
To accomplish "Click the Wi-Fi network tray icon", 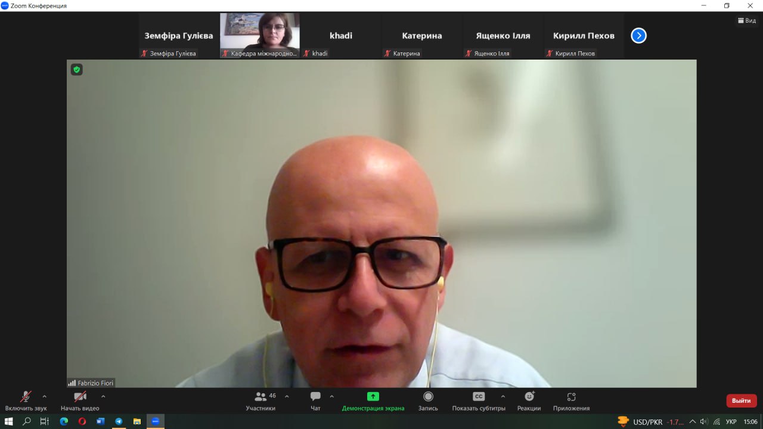I will coord(717,422).
